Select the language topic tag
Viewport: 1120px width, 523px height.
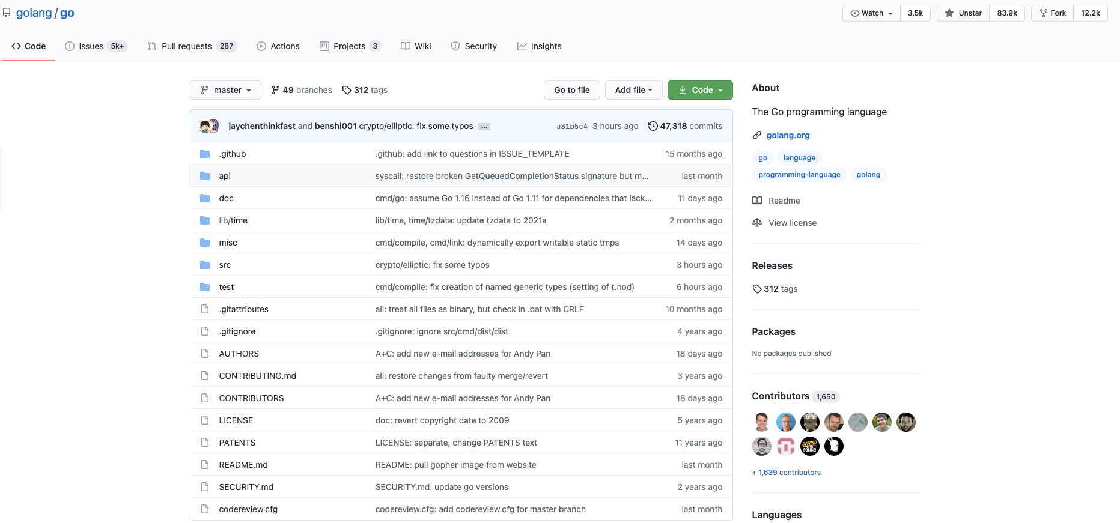tap(799, 158)
